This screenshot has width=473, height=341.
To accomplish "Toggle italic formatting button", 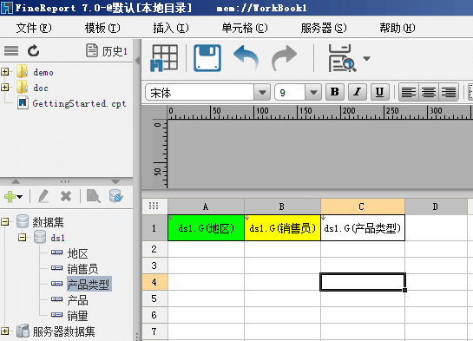I will tap(358, 92).
